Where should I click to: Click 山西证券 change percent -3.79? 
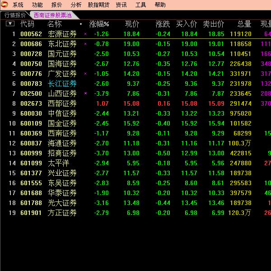[x=101, y=93]
